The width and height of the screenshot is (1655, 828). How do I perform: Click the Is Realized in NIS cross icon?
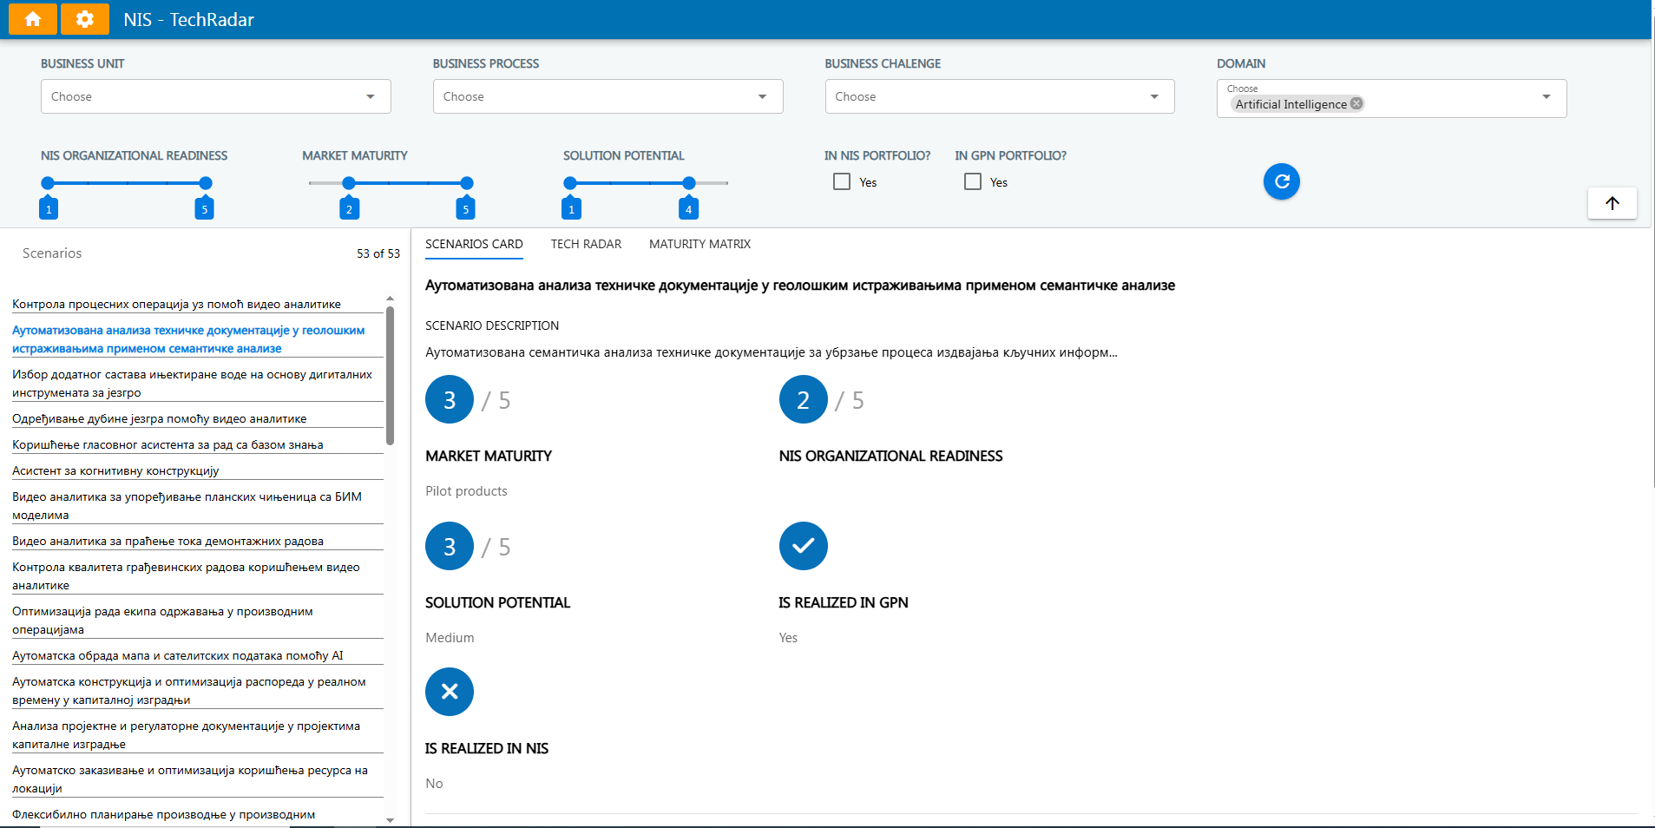(450, 692)
